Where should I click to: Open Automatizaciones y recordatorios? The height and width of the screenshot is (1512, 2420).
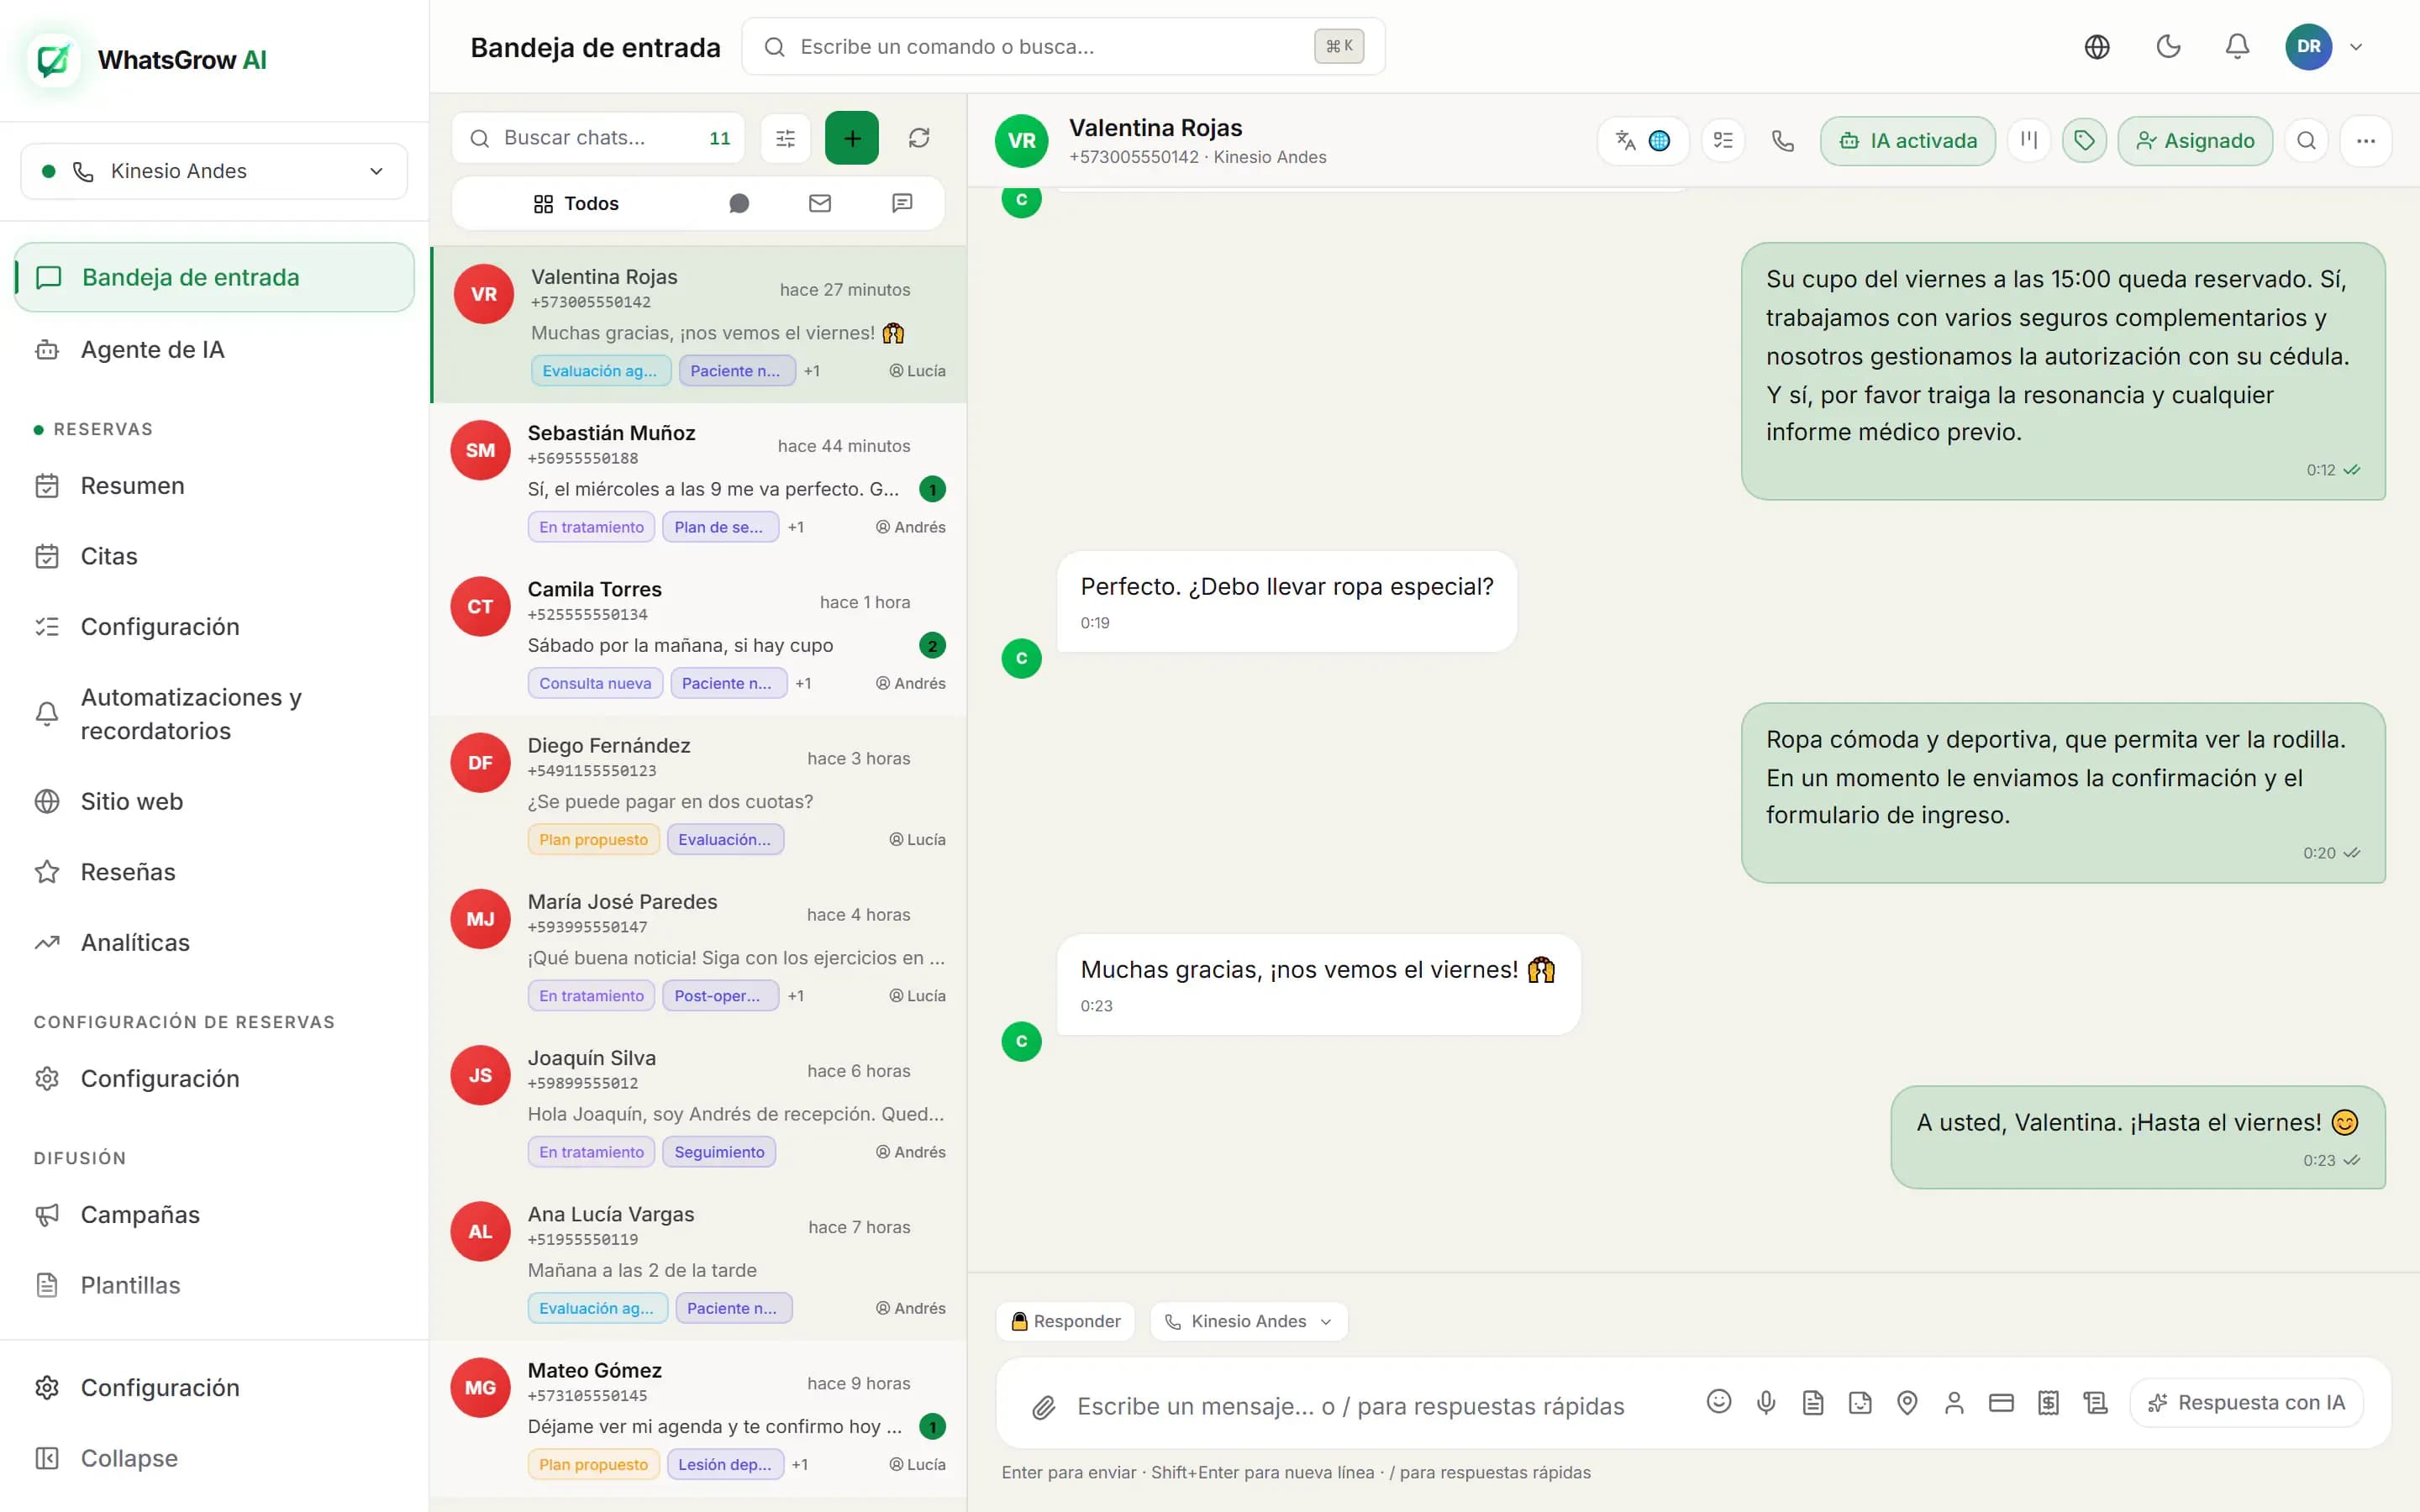pyautogui.click(x=214, y=714)
